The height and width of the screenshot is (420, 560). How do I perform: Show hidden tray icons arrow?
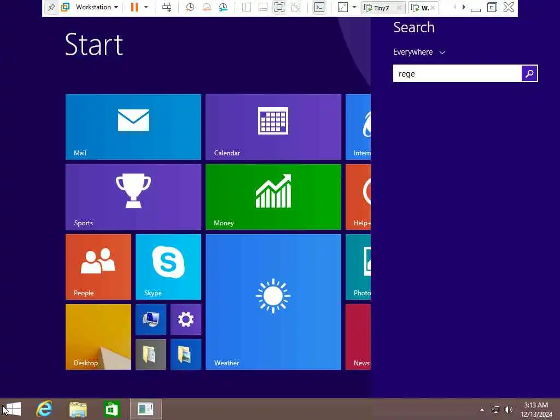point(482,410)
